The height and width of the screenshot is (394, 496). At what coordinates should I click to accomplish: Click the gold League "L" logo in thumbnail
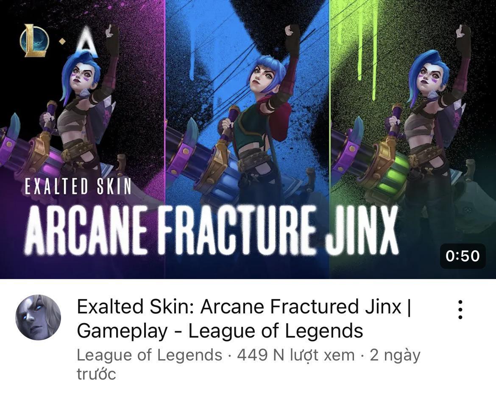(x=34, y=41)
